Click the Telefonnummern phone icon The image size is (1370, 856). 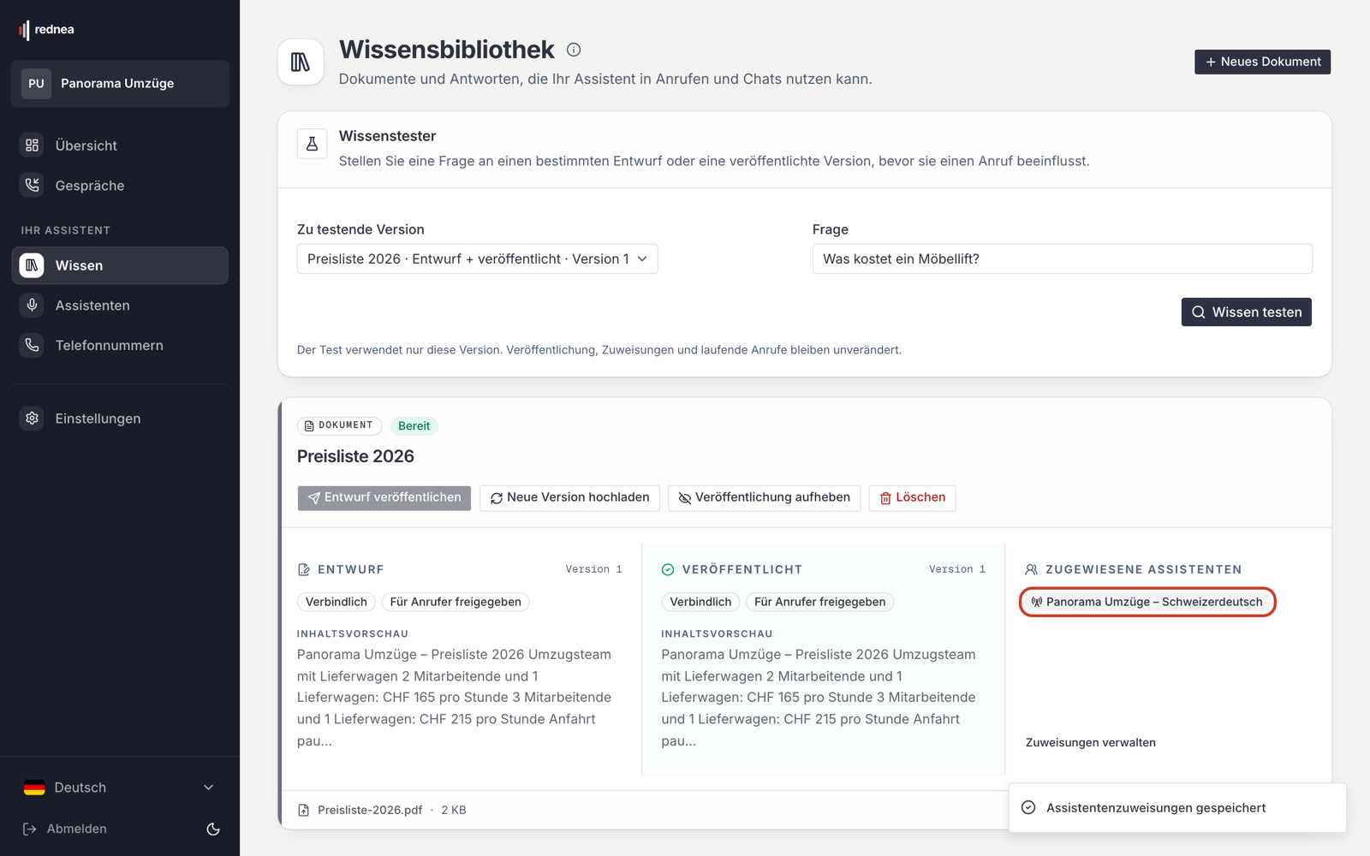[x=32, y=345]
